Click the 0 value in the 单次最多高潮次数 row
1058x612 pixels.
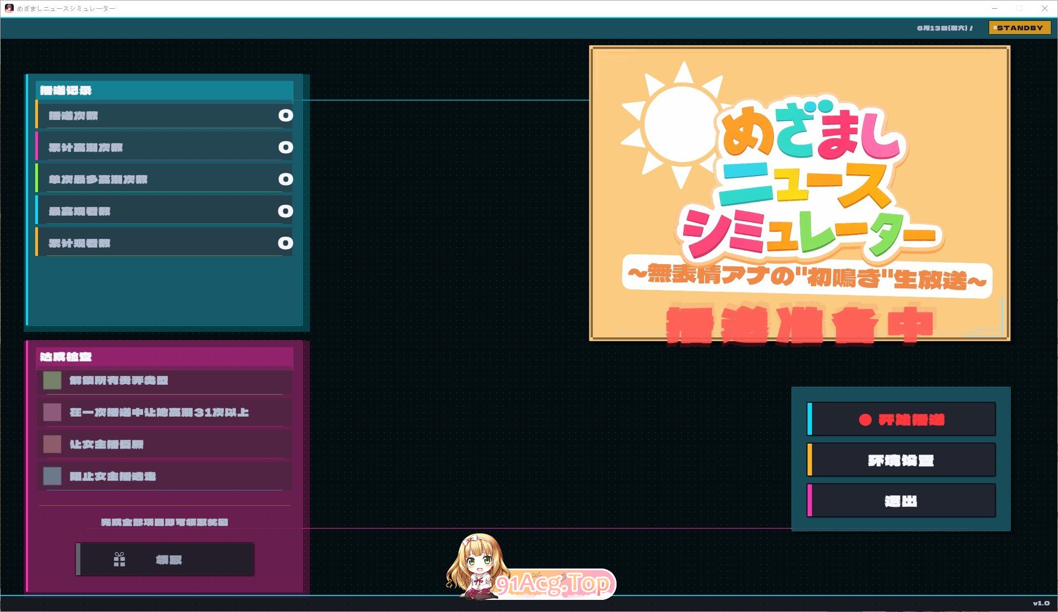click(285, 179)
